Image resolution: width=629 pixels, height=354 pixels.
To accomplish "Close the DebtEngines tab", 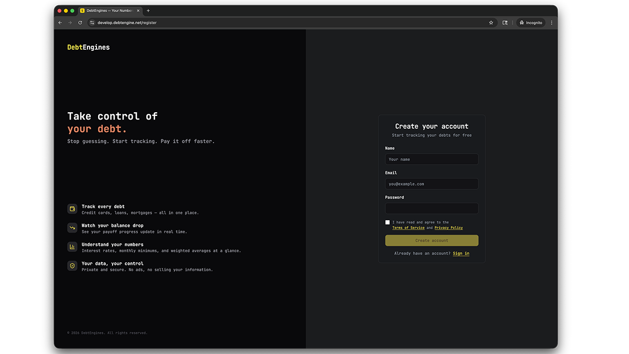I will tap(139, 10).
